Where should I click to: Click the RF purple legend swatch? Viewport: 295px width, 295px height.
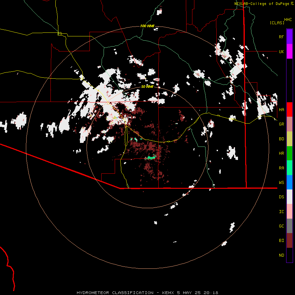289,37
